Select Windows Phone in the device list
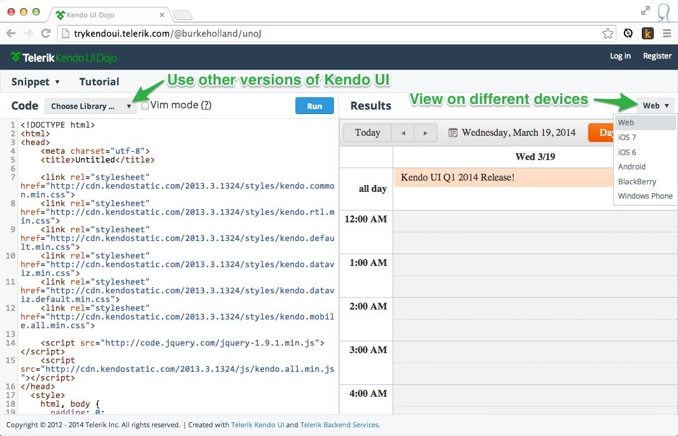 pos(645,196)
